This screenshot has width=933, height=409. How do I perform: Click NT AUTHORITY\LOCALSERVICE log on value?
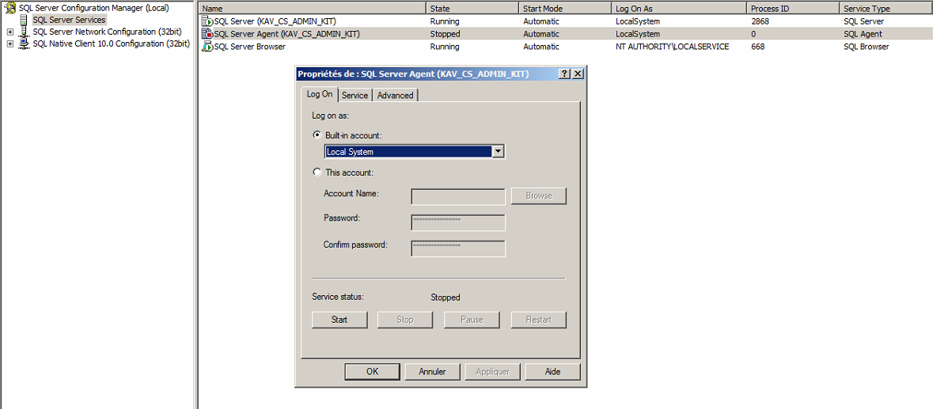coord(673,47)
